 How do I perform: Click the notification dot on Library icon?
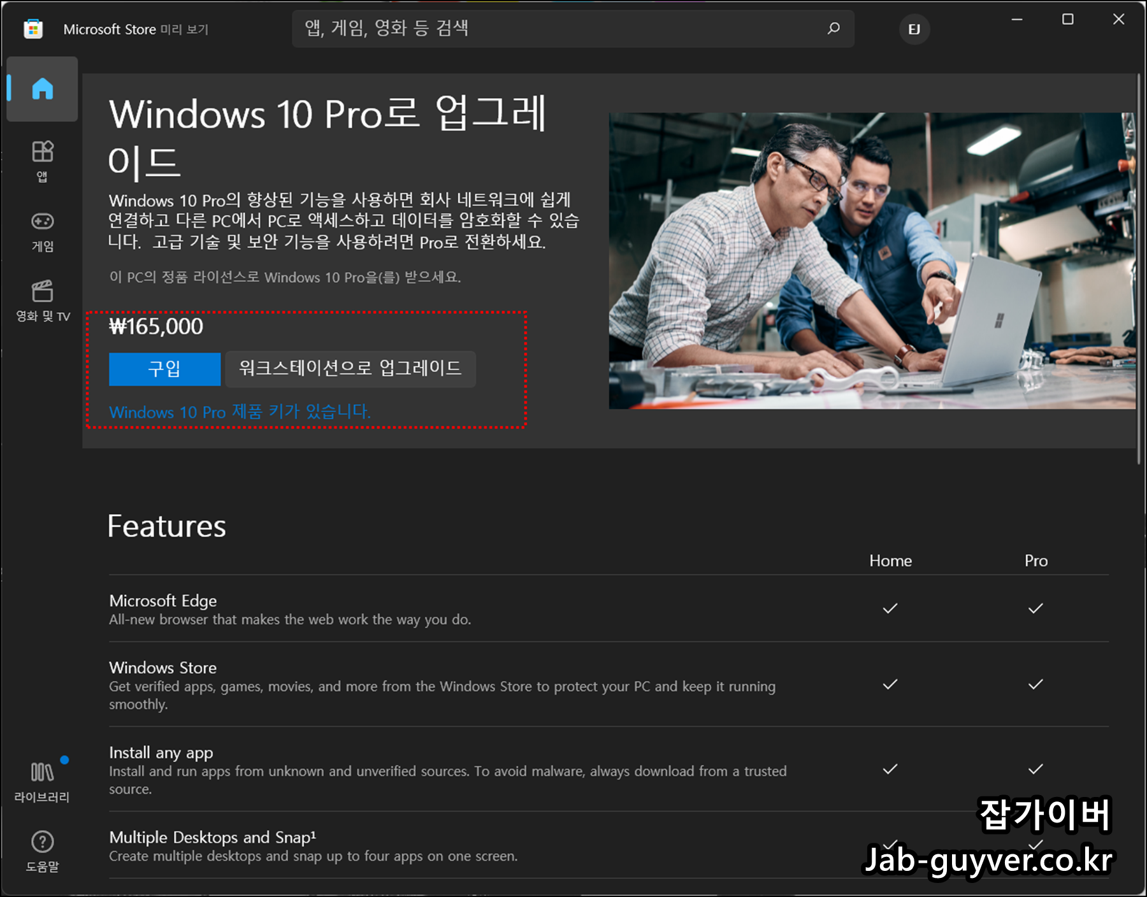pyautogui.click(x=63, y=759)
